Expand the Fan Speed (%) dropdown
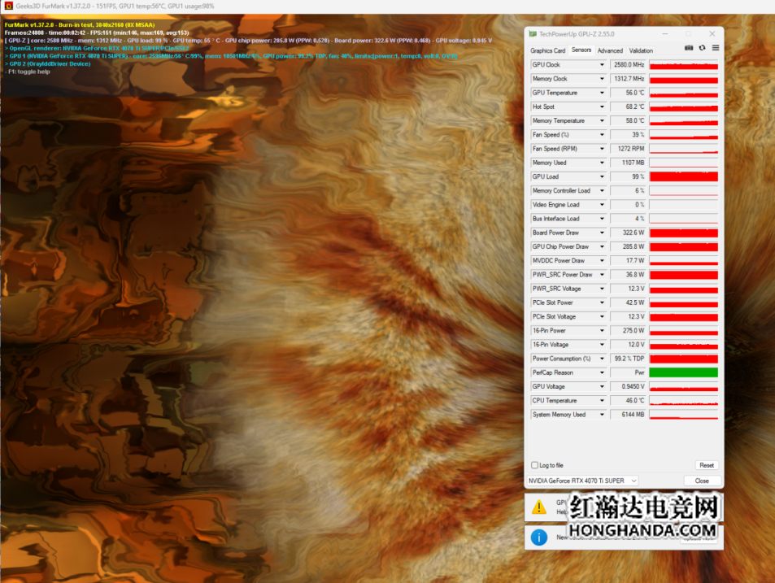 pyautogui.click(x=602, y=135)
